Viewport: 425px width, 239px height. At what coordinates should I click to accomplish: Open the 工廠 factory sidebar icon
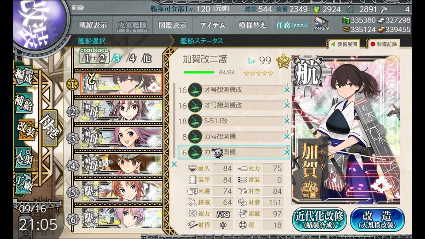(x=24, y=183)
